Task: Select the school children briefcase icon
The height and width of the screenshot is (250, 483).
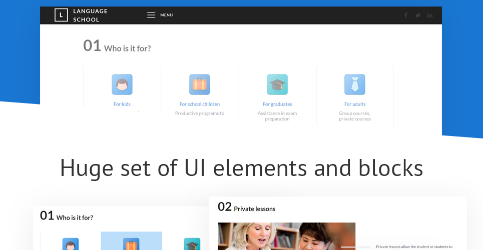Action: (x=200, y=84)
